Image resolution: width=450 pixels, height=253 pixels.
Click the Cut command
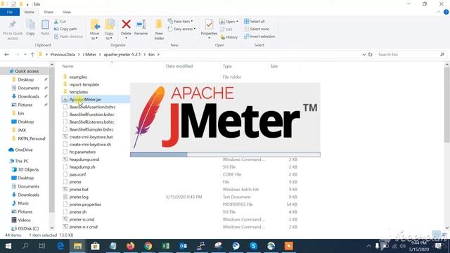click(x=60, y=22)
